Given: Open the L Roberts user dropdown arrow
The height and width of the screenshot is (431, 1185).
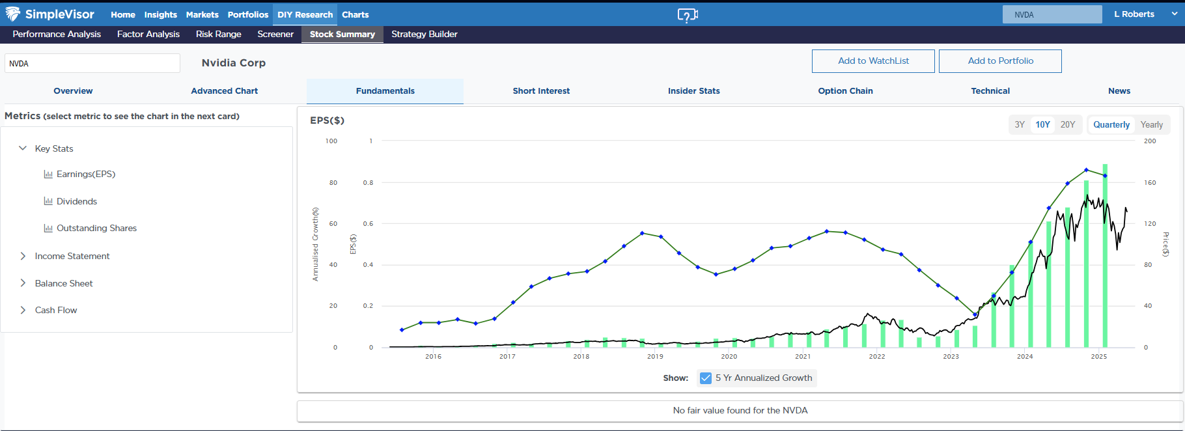Looking at the screenshot, I should coord(1175,14).
